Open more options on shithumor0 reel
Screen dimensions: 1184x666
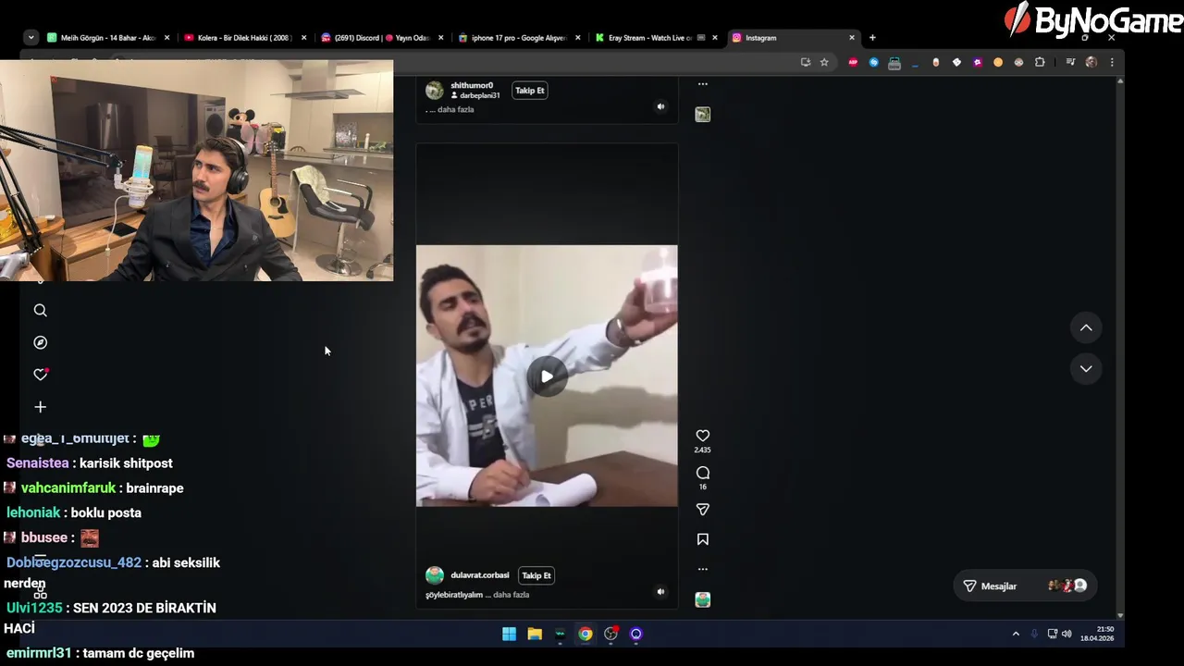[703, 84]
